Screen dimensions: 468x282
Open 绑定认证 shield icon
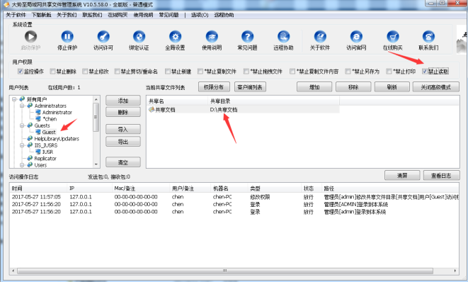[x=139, y=36]
